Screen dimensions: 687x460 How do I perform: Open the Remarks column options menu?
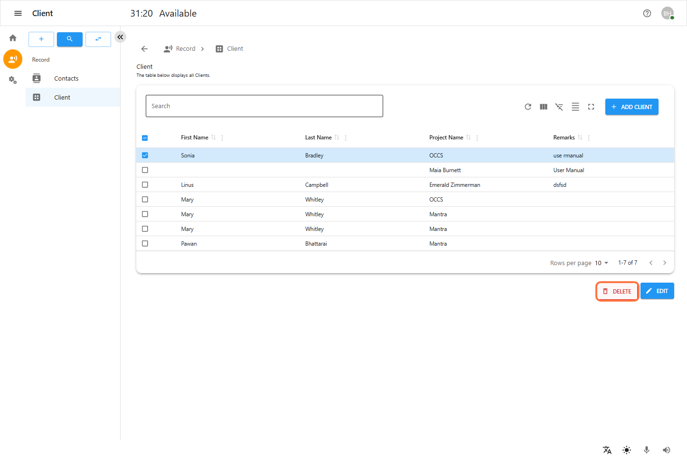[589, 138]
